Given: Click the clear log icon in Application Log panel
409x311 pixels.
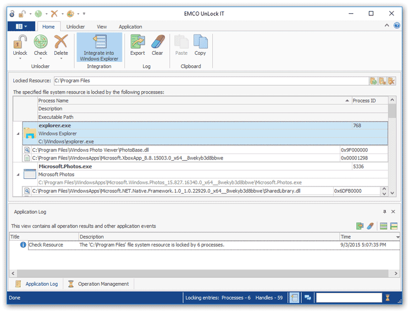Looking at the screenshot, I should tap(371, 225).
